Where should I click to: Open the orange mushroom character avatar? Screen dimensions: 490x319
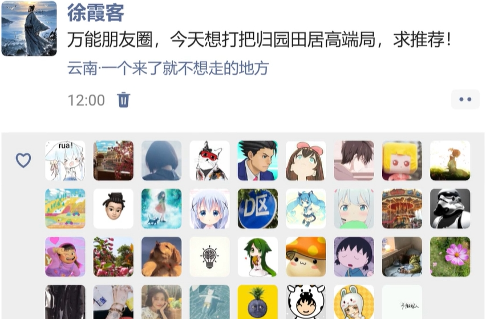pos(306,257)
